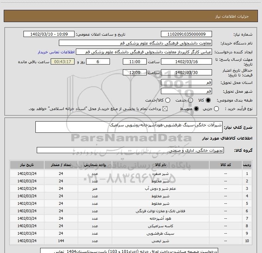Select the کالا/خدمت radio button
This screenshot has width=262, height=253.
coord(168,100)
